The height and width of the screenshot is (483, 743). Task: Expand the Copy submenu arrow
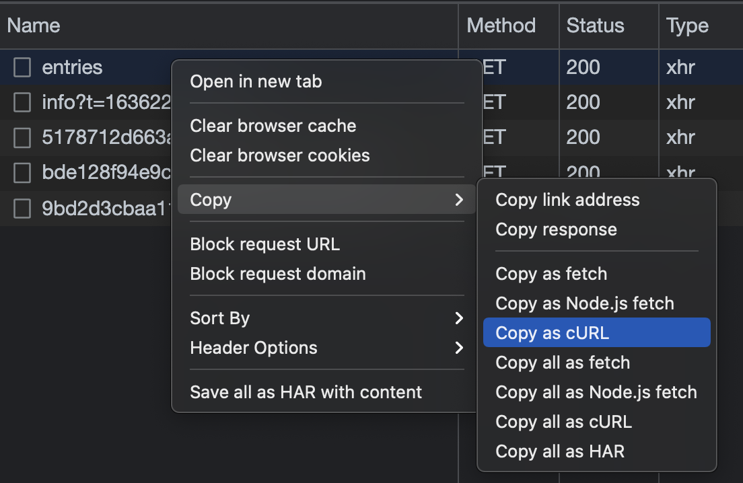tap(459, 200)
